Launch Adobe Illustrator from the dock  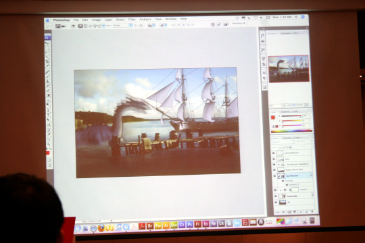pos(166,225)
